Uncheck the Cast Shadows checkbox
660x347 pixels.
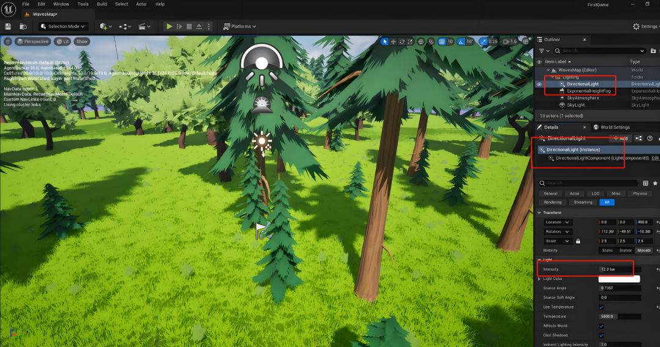tap(601, 335)
